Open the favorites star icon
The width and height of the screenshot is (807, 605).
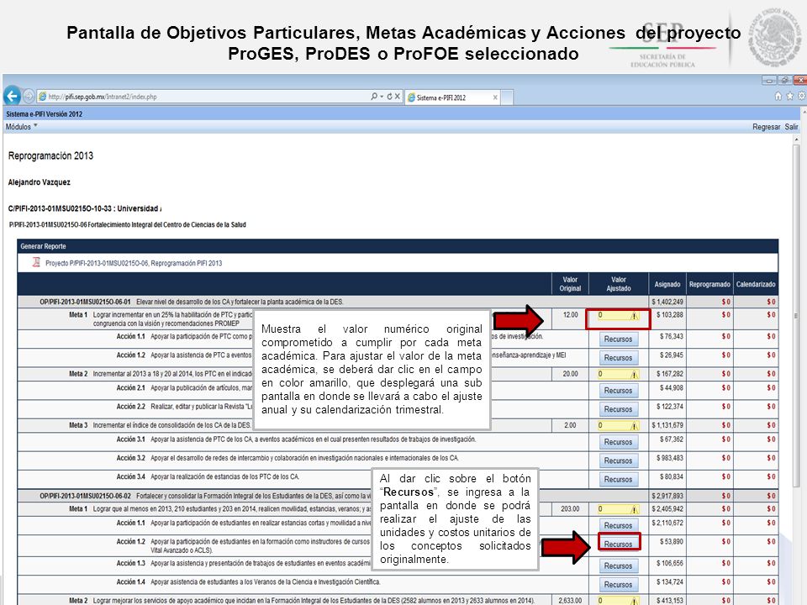coord(790,96)
